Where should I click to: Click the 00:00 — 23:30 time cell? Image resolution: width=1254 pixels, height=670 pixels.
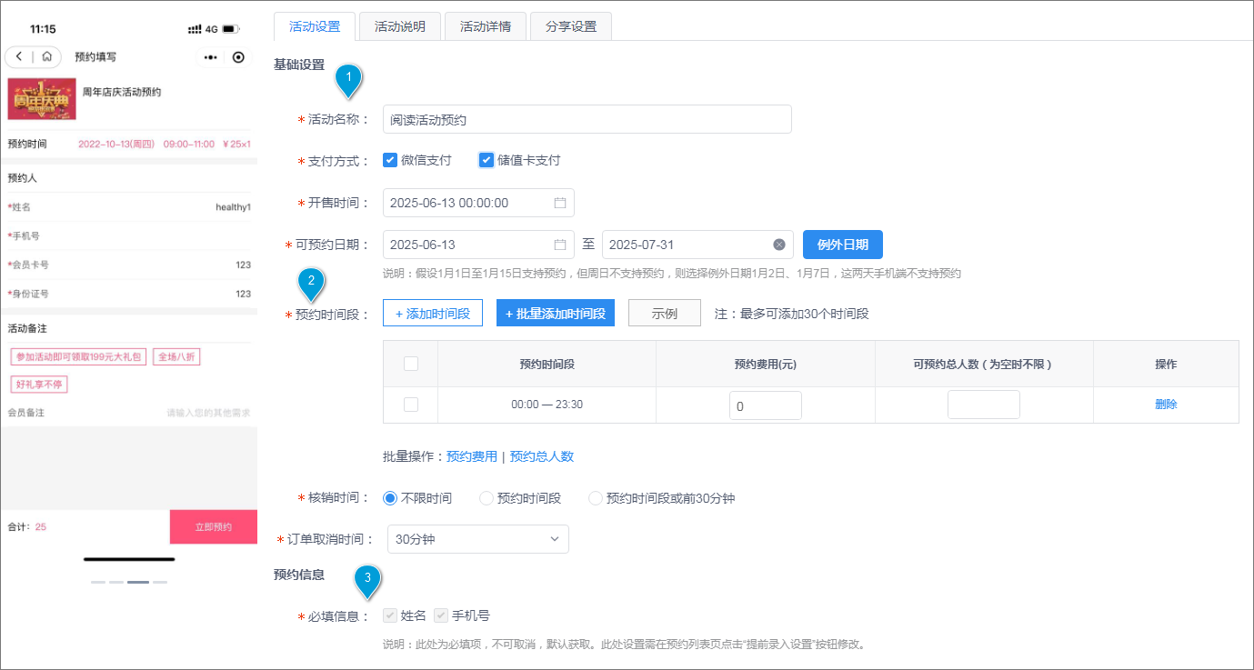click(x=547, y=405)
